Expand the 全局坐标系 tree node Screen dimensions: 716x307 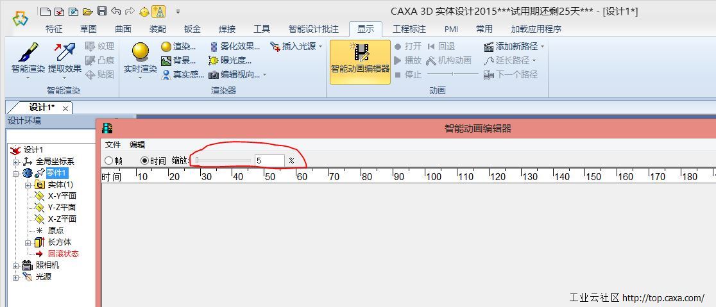pyautogui.click(x=16, y=162)
